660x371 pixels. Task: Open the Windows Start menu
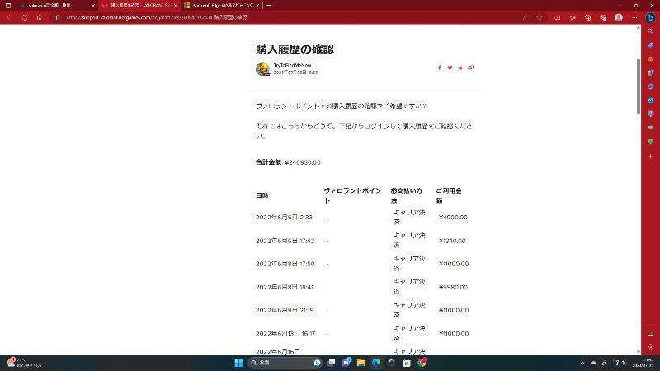point(238,363)
